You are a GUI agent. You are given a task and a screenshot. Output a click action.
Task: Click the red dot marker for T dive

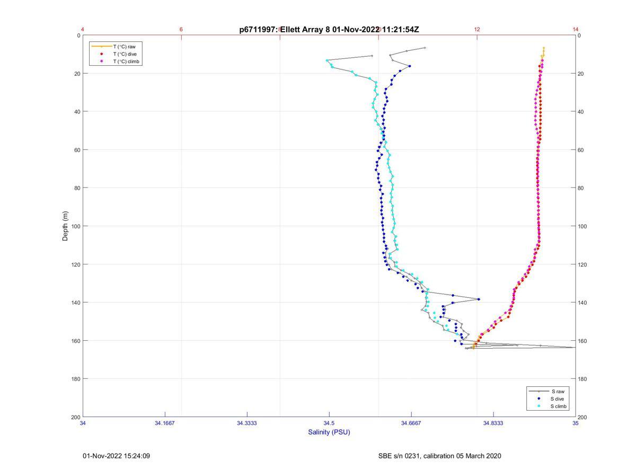[101, 54]
